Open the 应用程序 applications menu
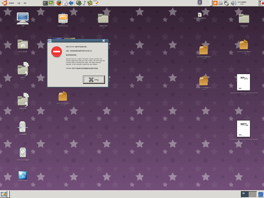 [x=11, y=3]
